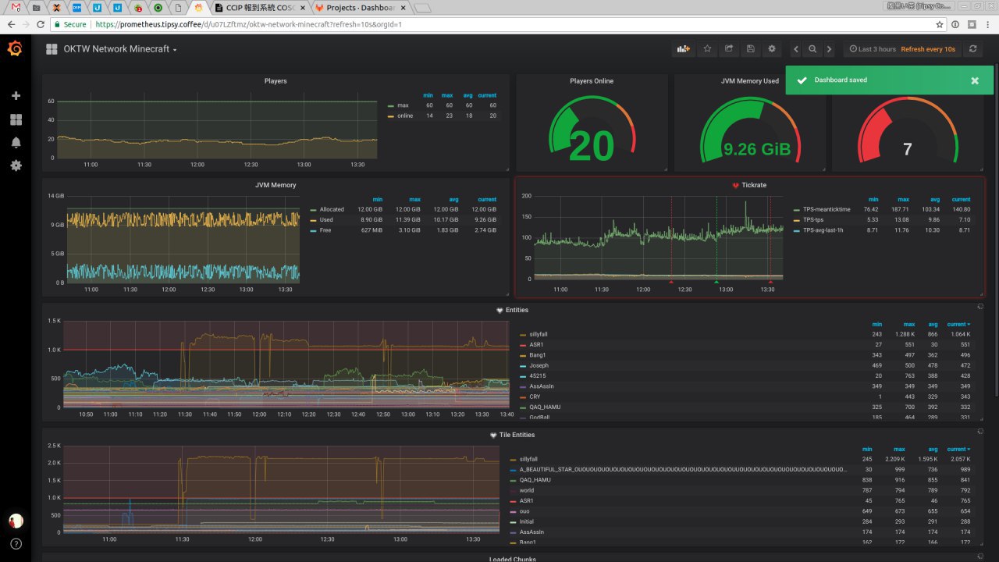Click the green alert marker on Tickrate timeline
The height and width of the screenshot is (562, 999).
coord(716,282)
